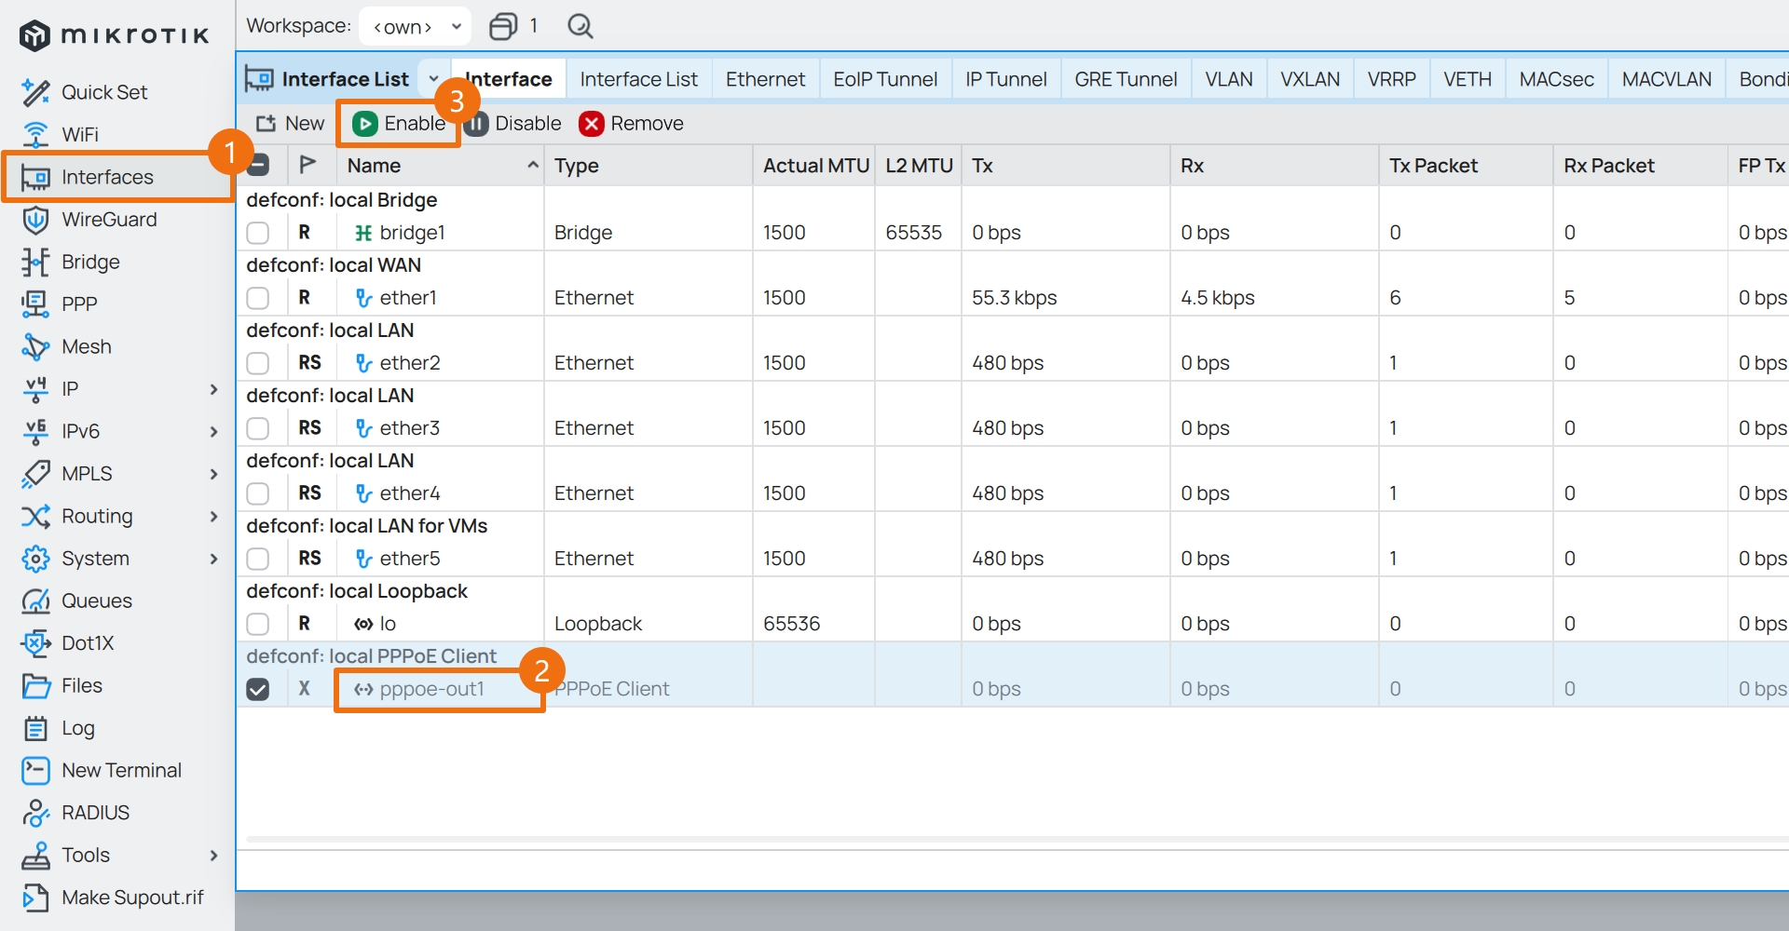Open the WireGuard section
This screenshot has height=931, width=1789.
[x=109, y=219]
